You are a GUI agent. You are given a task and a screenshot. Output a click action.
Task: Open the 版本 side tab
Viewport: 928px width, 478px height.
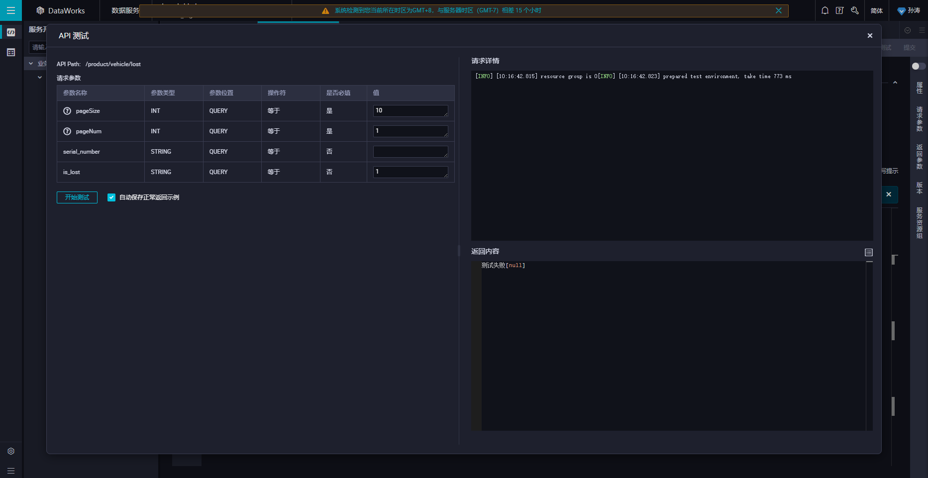click(920, 188)
